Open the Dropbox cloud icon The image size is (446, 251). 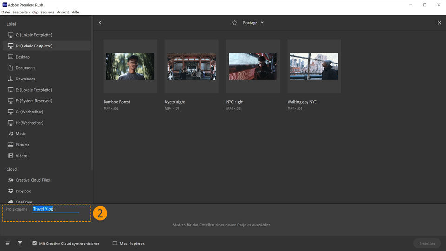point(11,191)
